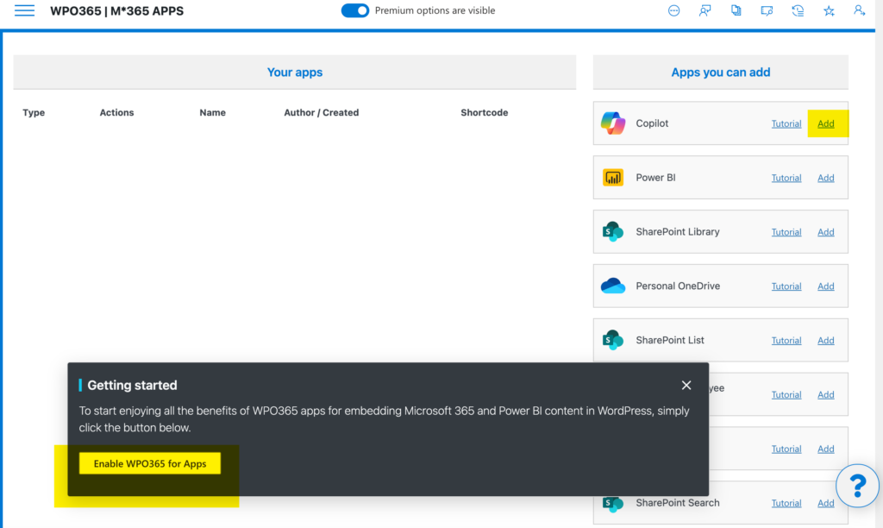This screenshot has height=528, width=883.
Task: Click the SharePoint Search app icon
Action: [x=613, y=503]
